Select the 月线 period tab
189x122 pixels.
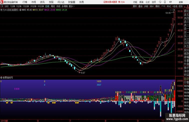pos(58,6)
